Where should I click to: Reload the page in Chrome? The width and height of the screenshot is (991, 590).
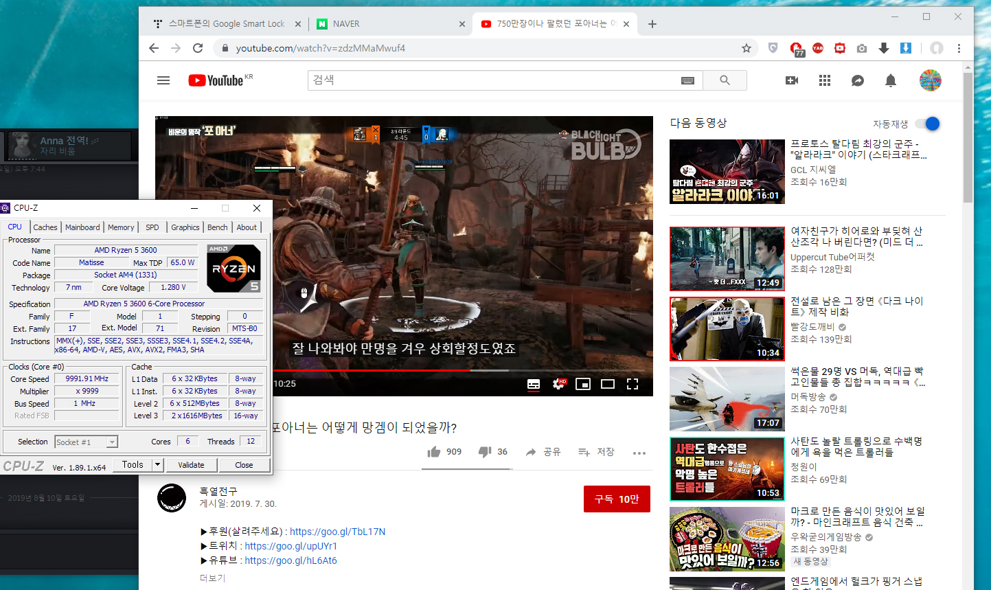click(198, 48)
